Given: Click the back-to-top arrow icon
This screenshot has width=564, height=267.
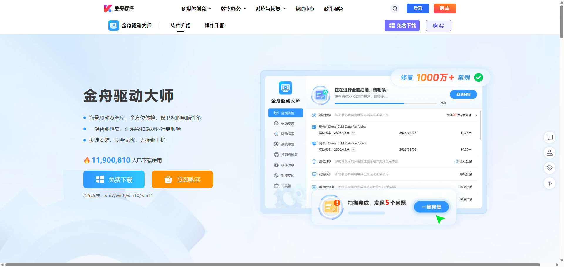Looking at the screenshot, I should pos(549,183).
